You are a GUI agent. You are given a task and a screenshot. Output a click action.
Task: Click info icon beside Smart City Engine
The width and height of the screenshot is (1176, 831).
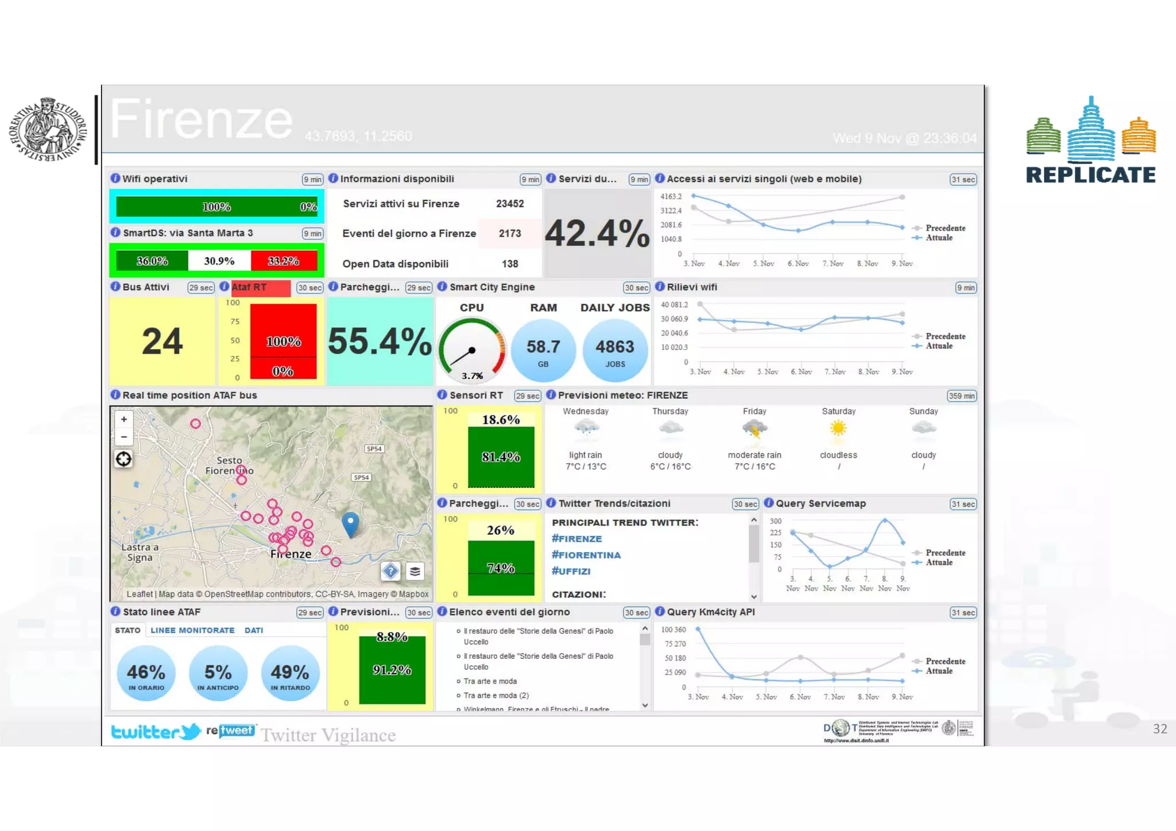(442, 287)
